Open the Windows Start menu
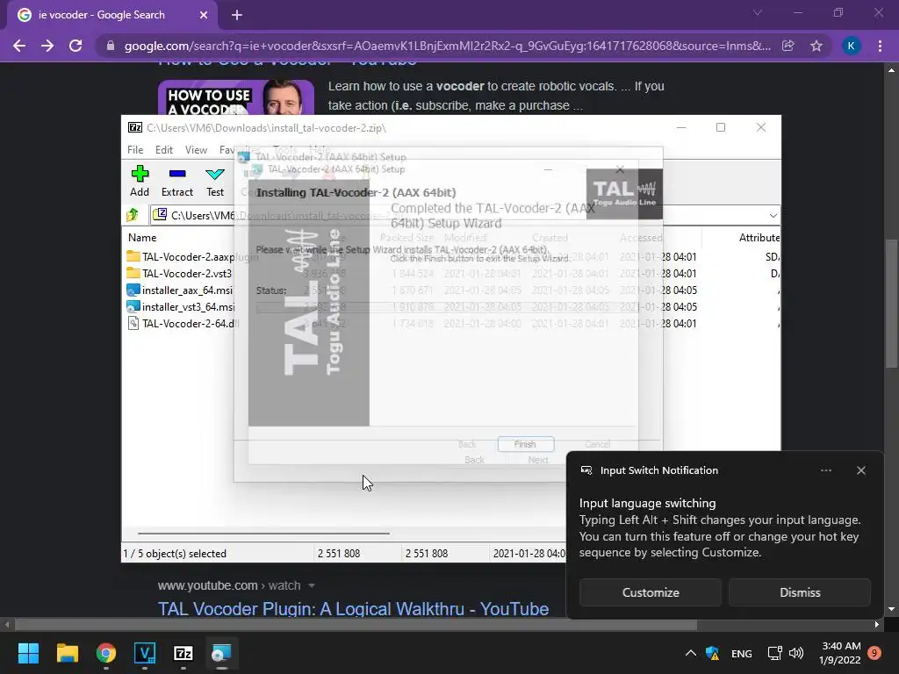Screen dimensions: 899x674 28,653
